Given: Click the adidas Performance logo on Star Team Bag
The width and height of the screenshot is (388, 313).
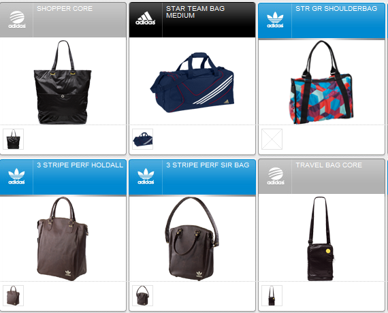Looking at the screenshot, I should point(145,18).
